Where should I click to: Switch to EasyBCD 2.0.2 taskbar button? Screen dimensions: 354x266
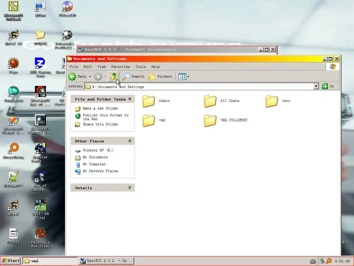tap(106, 261)
